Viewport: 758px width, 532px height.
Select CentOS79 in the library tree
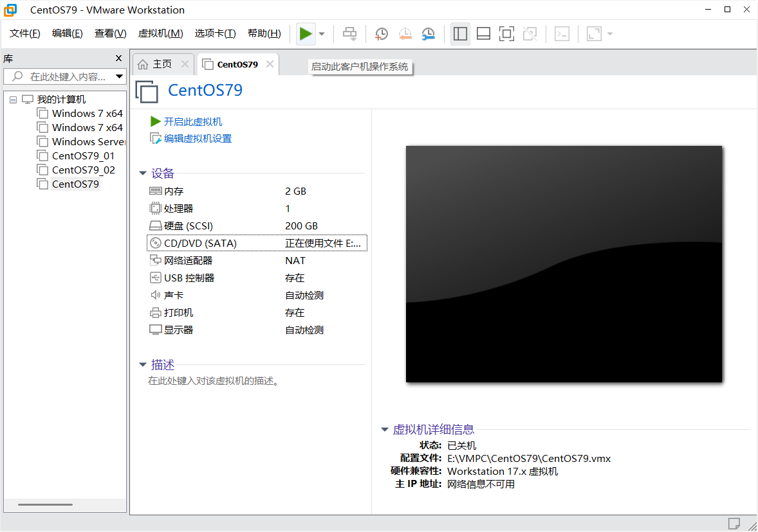click(75, 184)
